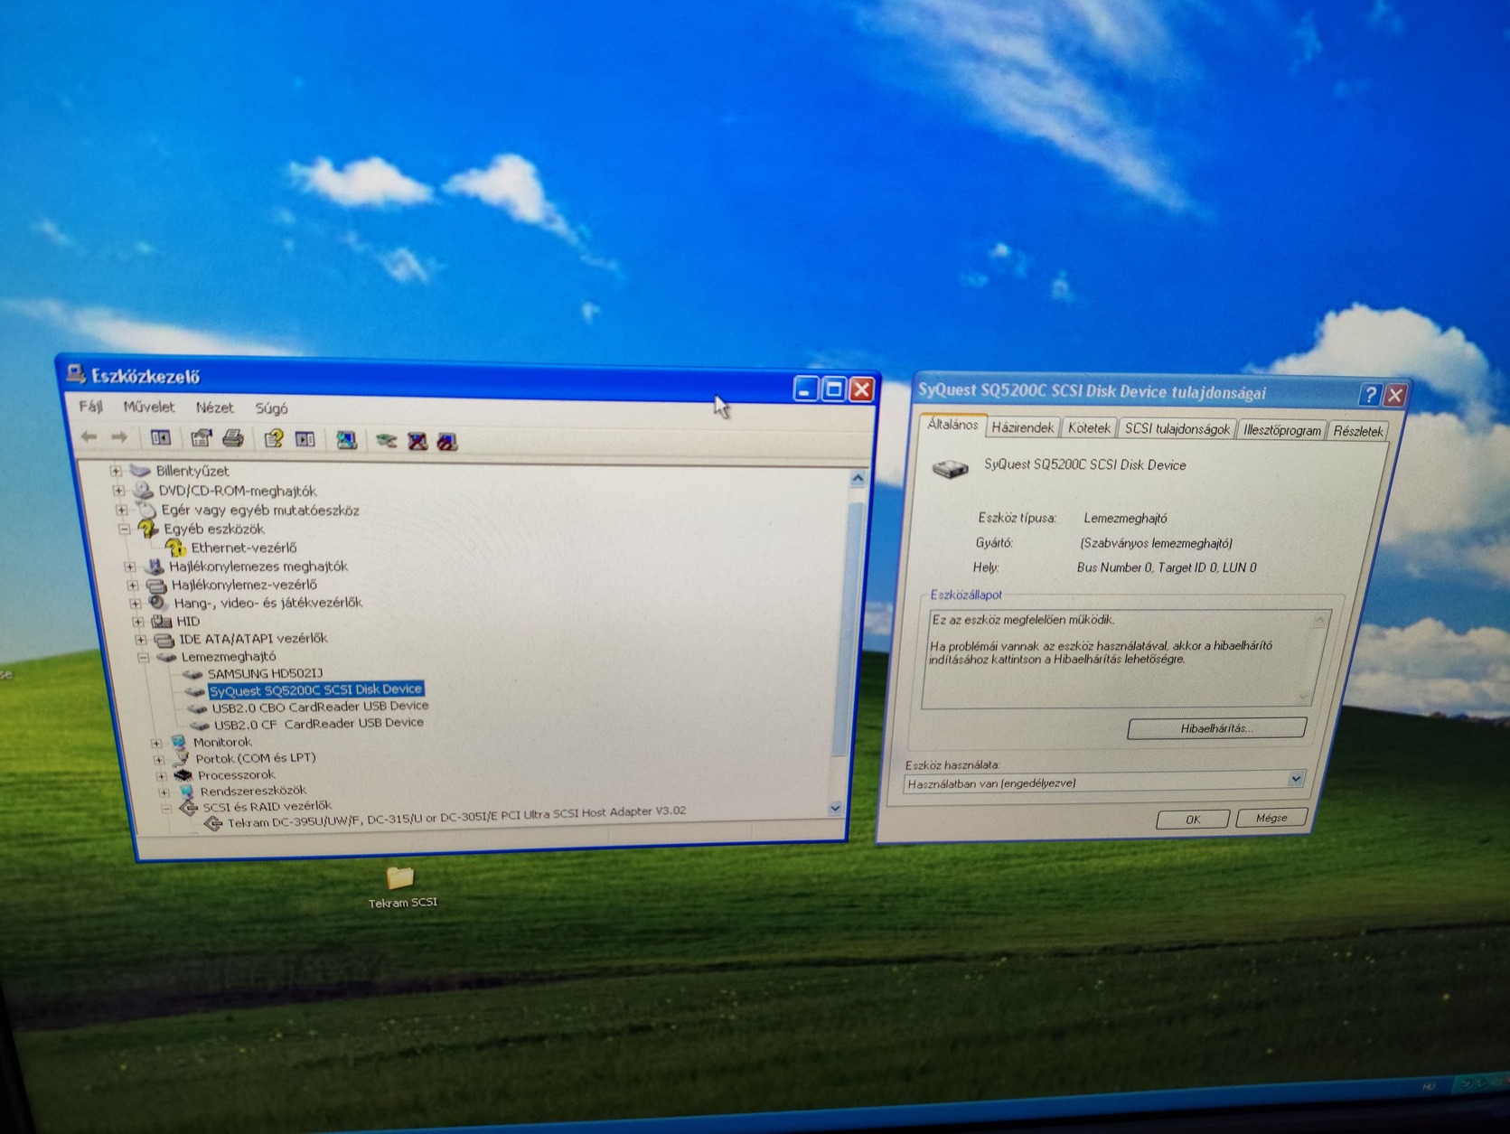The width and height of the screenshot is (1510, 1134).
Task: Expand the Hajlékonylemez-vezérlő node
Action: click(133, 586)
